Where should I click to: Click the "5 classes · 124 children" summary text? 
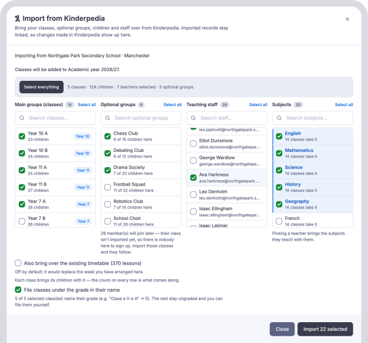coord(90,87)
